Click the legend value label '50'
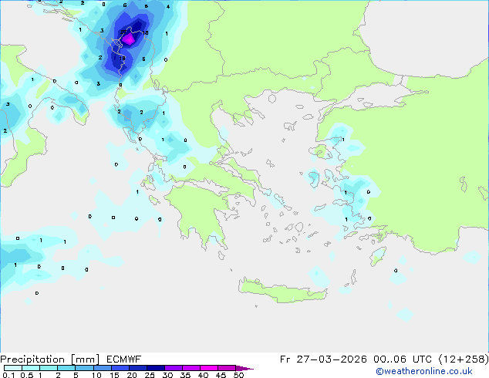489x378 pixels. coord(238,375)
